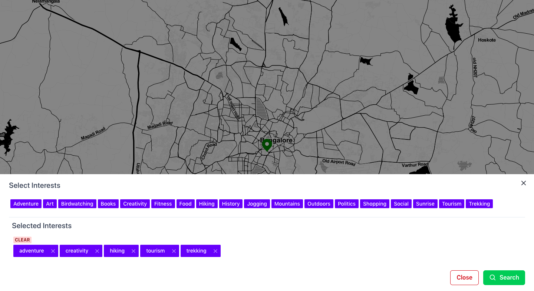Click the green Bangalore map pin

(267, 145)
